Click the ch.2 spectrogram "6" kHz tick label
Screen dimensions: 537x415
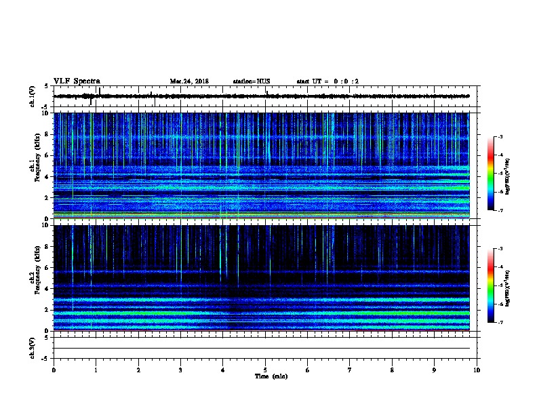tap(48, 268)
